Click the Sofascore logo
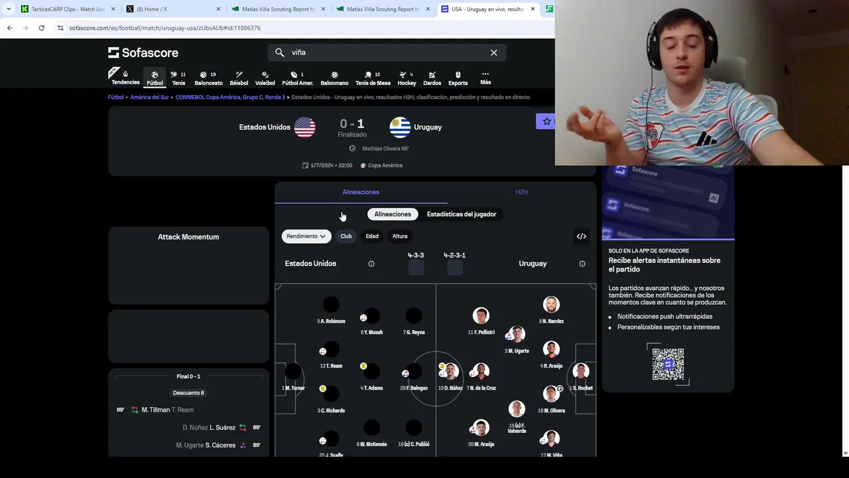 coord(143,52)
